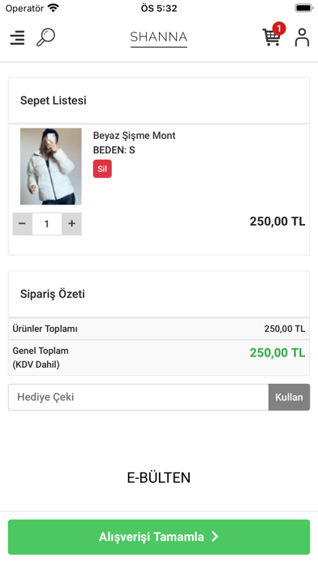The height and width of the screenshot is (565, 318).
Task: Select the quantity field showing 1
Action: point(47,224)
